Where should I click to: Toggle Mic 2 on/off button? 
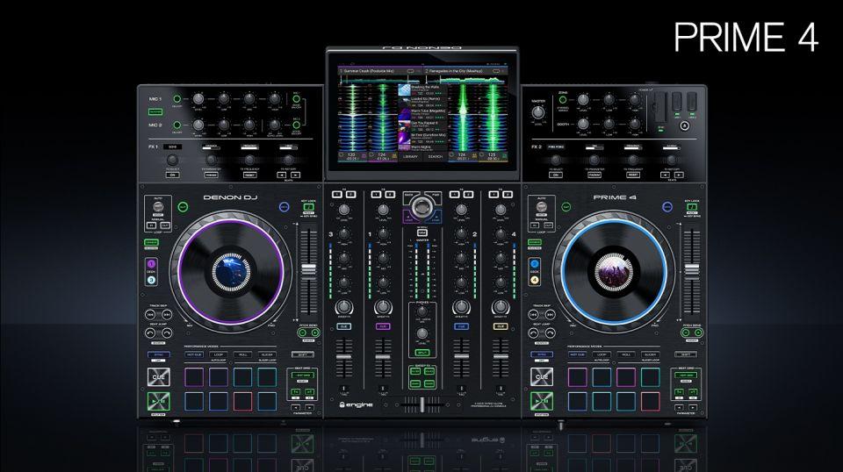click(x=177, y=125)
